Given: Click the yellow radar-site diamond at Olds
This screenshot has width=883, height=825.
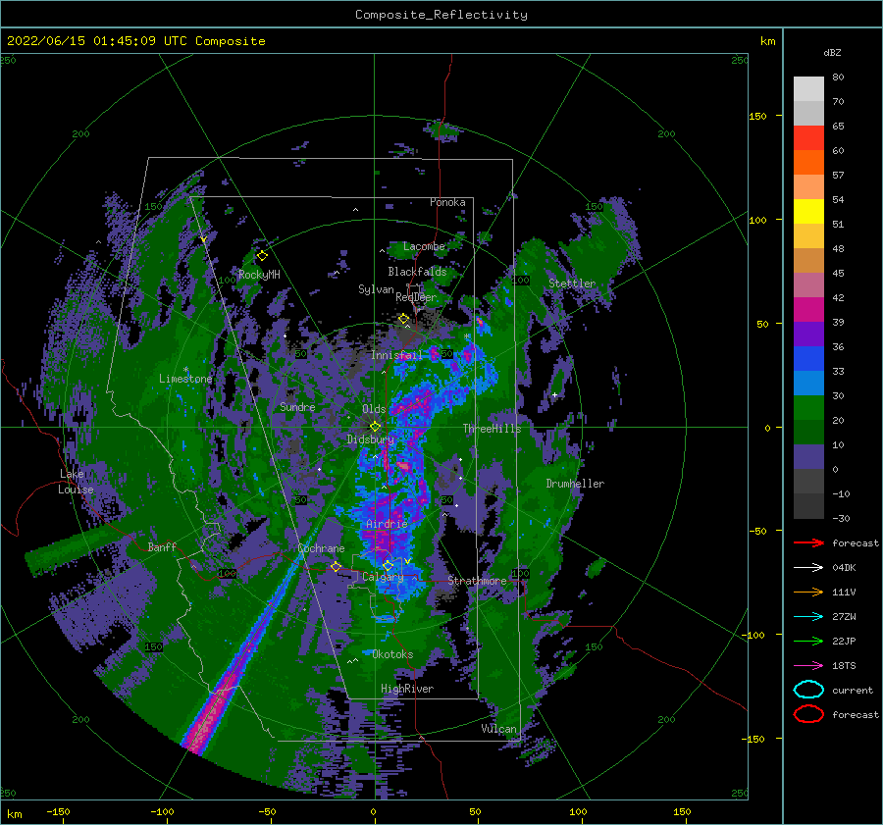Looking at the screenshot, I should pos(375,427).
